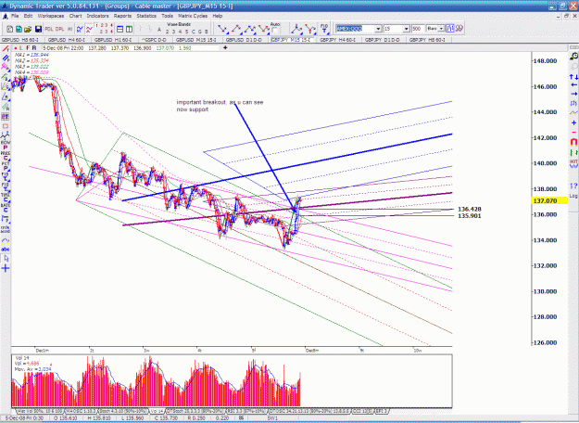
Task: Switch to GBPJPY H8 60-I tab
Action: (x=427, y=40)
